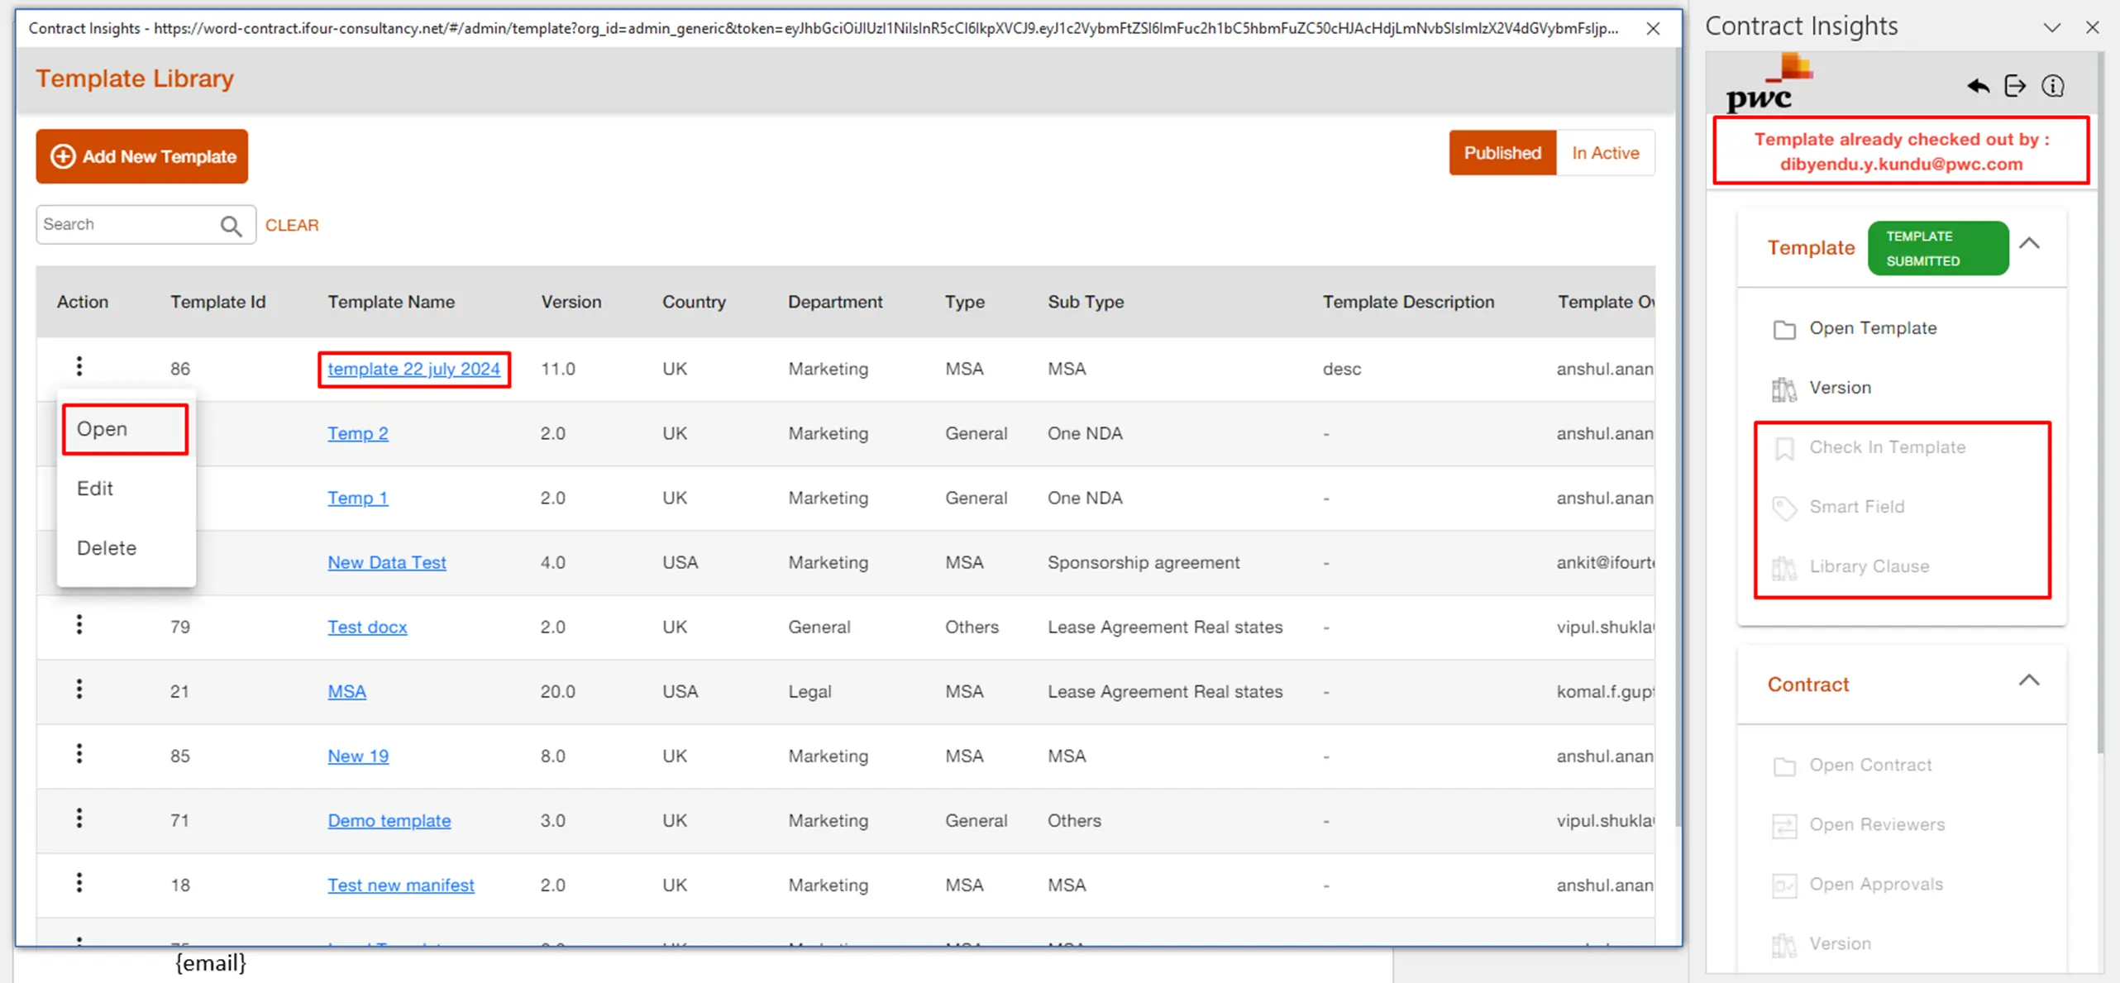Image resolution: width=2120 pixels, height=983 pixels.
Task: Click the back arrow icon in Contract Insights
Action: tap(1978, 86)
